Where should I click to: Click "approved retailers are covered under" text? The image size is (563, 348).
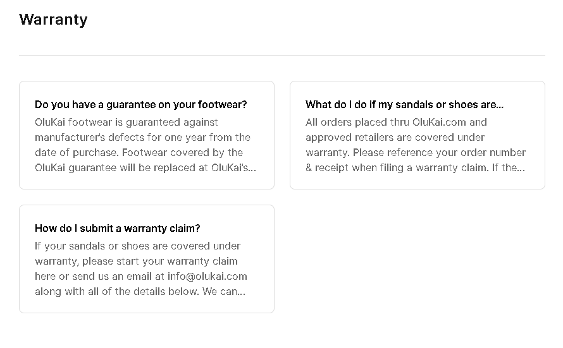point(395,137)
